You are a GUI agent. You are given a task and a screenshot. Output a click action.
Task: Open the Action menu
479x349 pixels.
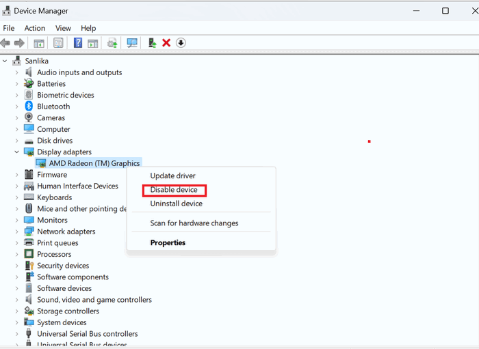(35, 28)
